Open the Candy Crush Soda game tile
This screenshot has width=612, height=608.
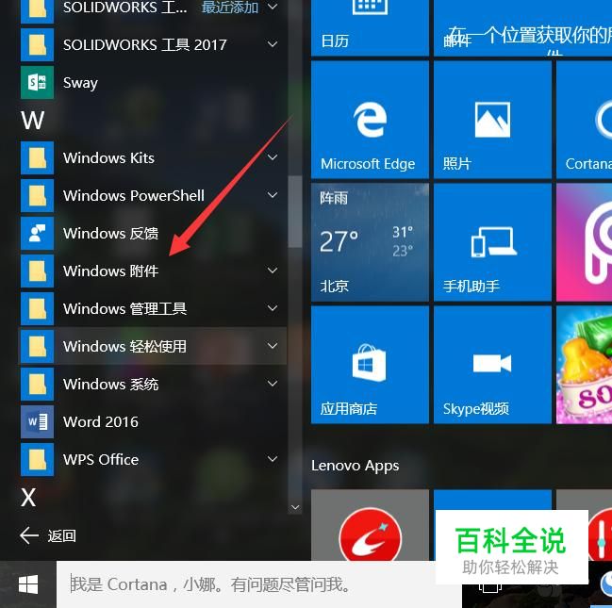pos(585,365)
